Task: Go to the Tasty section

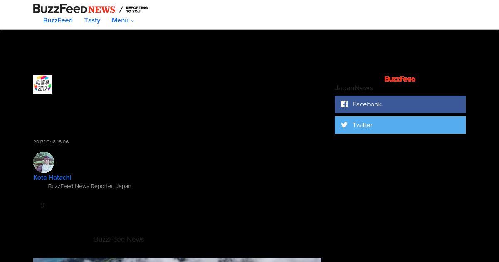Action: pyautogui.click(x=92, y=20)
